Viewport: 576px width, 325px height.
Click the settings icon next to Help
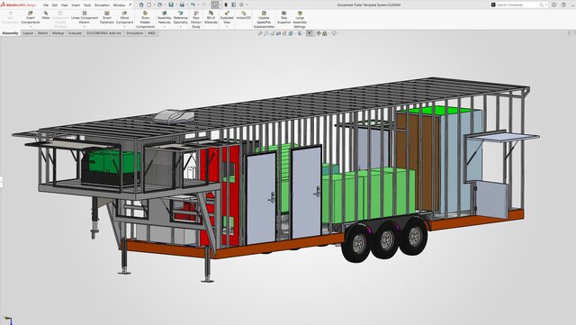554,5
